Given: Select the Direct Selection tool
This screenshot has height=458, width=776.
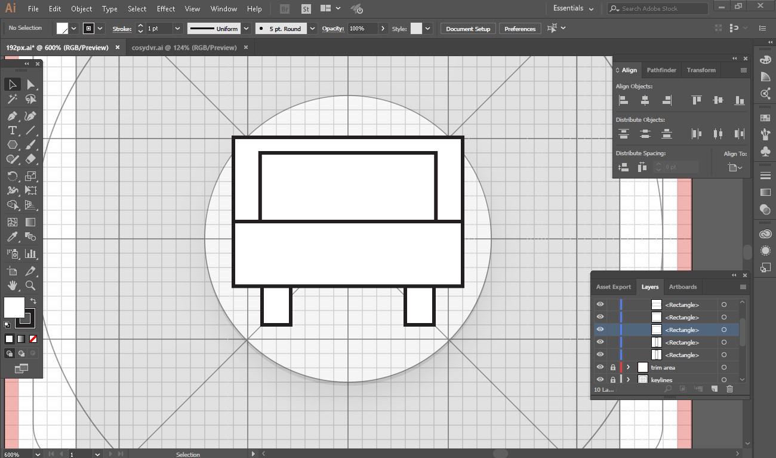Looking at the screenshot, I should [31, 84].
